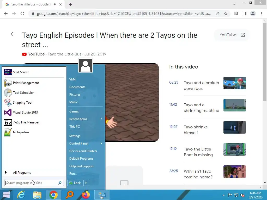The image size is (267, 200).
Task: Click the search magnifier in start menu
Action: pos(60,183)
